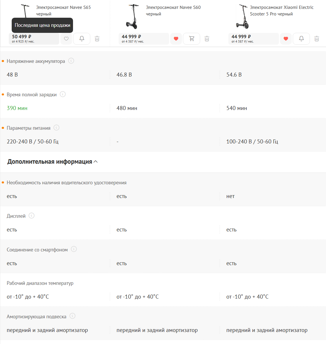This screenshot has height=344, width=326.
Task: Click the Напряжение аккумулятора label
Action: tap(36, 61)
